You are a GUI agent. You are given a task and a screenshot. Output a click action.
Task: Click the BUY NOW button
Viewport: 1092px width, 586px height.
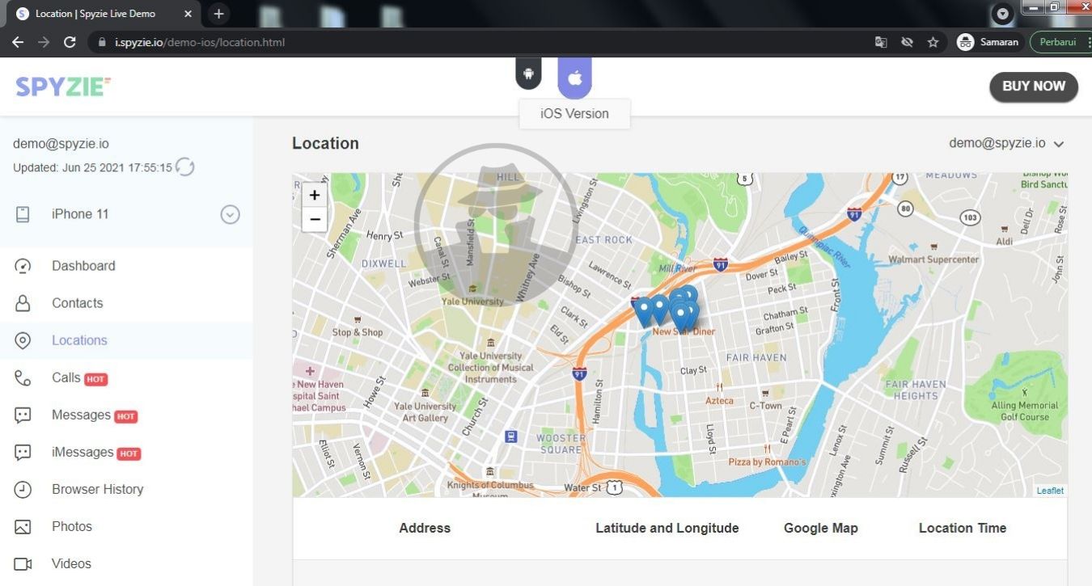click(x=1034, y=86)
